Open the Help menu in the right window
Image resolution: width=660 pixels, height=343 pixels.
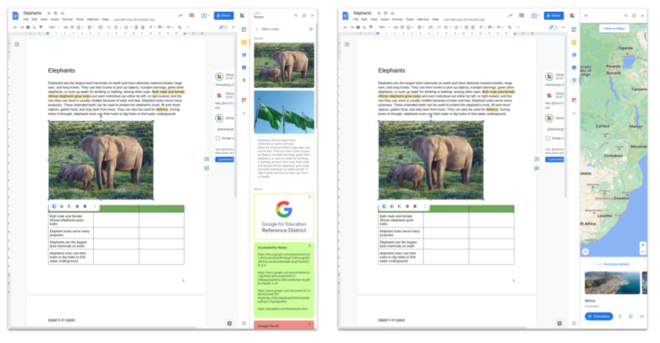pyautogui.click(x=435, y=19)
